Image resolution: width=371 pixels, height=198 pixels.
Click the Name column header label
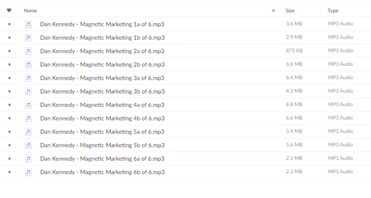click(30, 11)
